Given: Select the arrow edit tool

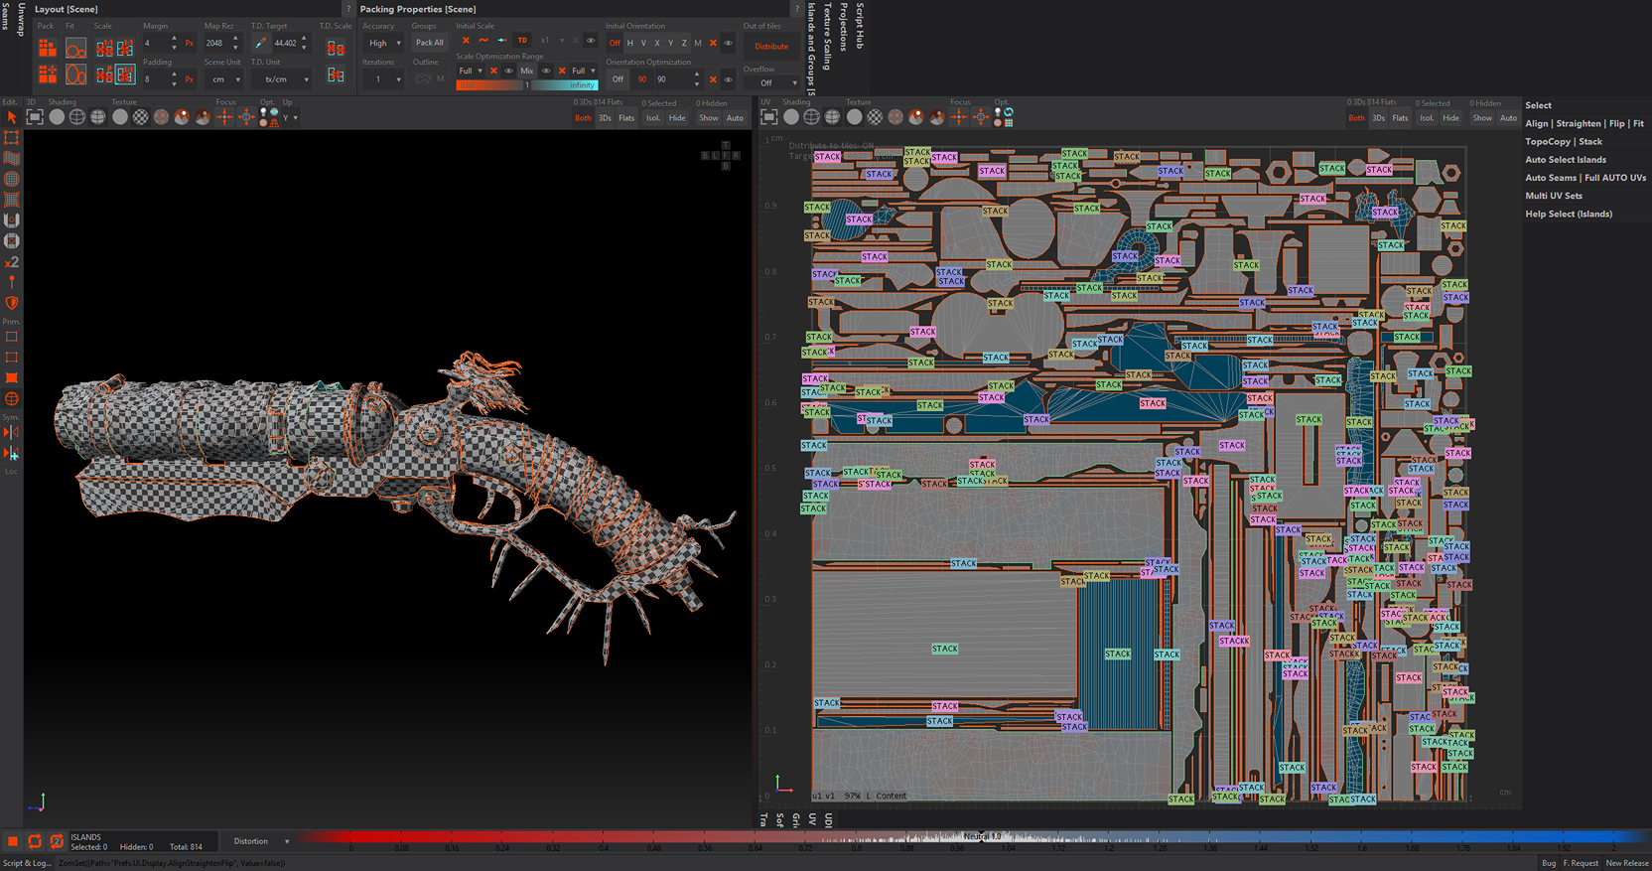Looking at the screenshot, I should point(12,117).
